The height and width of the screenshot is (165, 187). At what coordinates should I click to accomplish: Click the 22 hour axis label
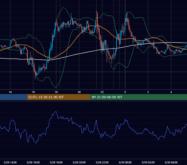(x=102, y=92)
